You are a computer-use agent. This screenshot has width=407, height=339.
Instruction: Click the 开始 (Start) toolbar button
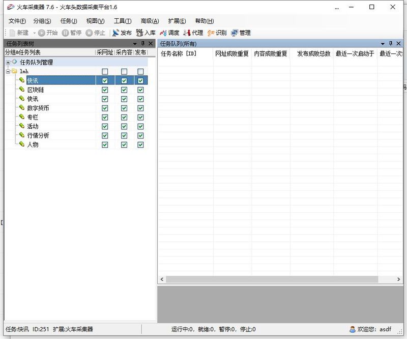(47, 33)
